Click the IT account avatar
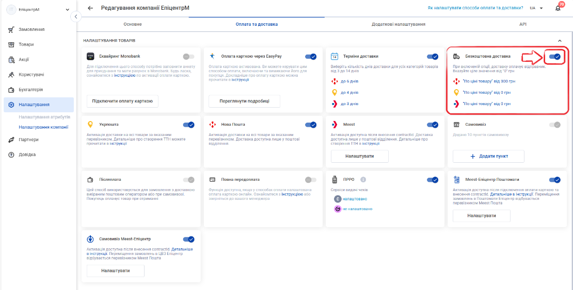This screenshot has width=573, height=290. click(12, 10)
